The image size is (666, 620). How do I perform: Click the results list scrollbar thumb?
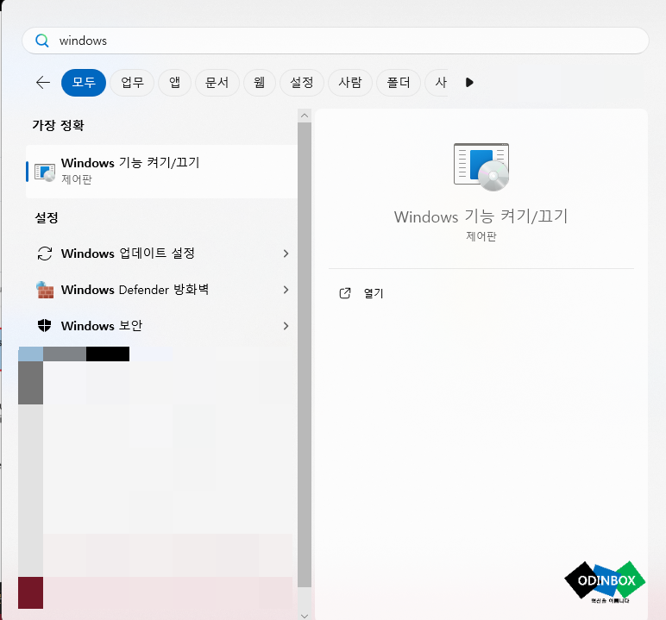click(x=305, y=354)
